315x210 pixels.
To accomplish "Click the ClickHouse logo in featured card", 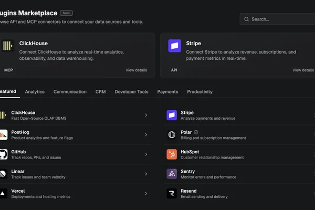I will pyautogui.click(x=8, y=46).
